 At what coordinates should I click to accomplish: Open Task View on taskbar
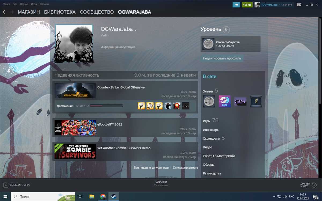pos(80,196)
